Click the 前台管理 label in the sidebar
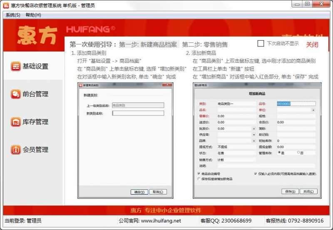Viewport: 333px width, 230px height. [35, 94]
